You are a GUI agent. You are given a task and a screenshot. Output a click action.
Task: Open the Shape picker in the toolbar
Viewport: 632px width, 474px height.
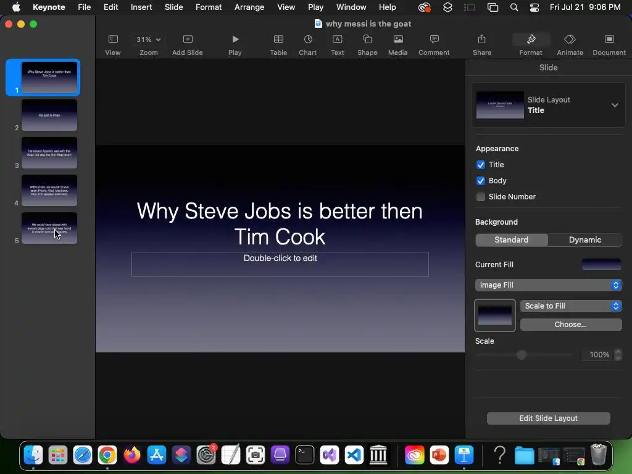pos(367,39)
